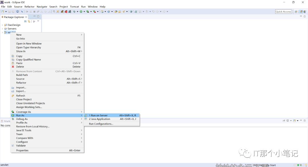Choose Java Application from the Run As submenu

(112, 119)
